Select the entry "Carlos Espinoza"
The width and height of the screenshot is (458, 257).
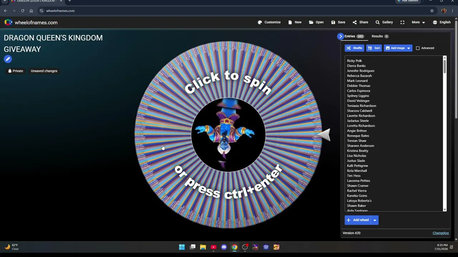click(359, 91)
